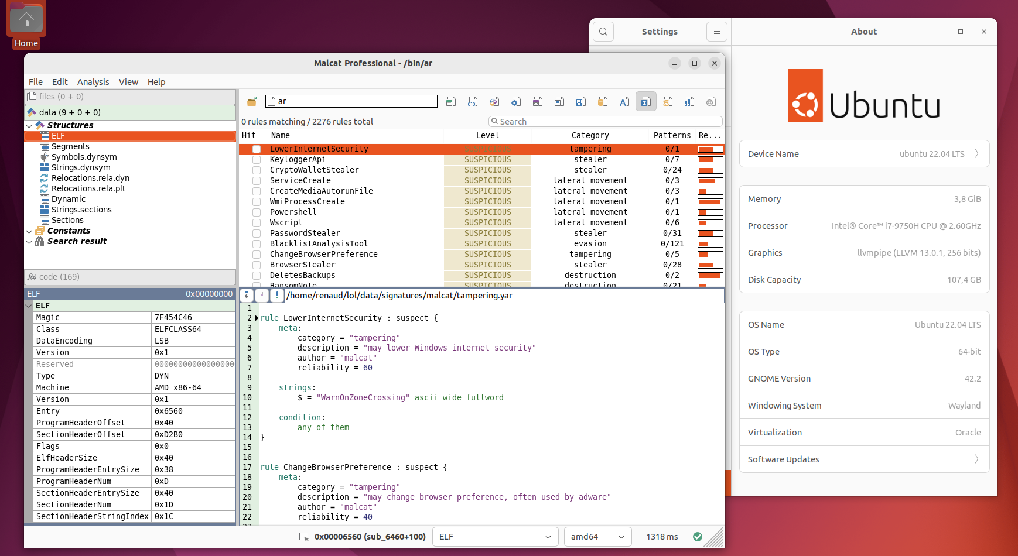Tick the Hit checkbox for CryptoWalletStealer
Screen dimensions: 1018x556
(257, 170)
